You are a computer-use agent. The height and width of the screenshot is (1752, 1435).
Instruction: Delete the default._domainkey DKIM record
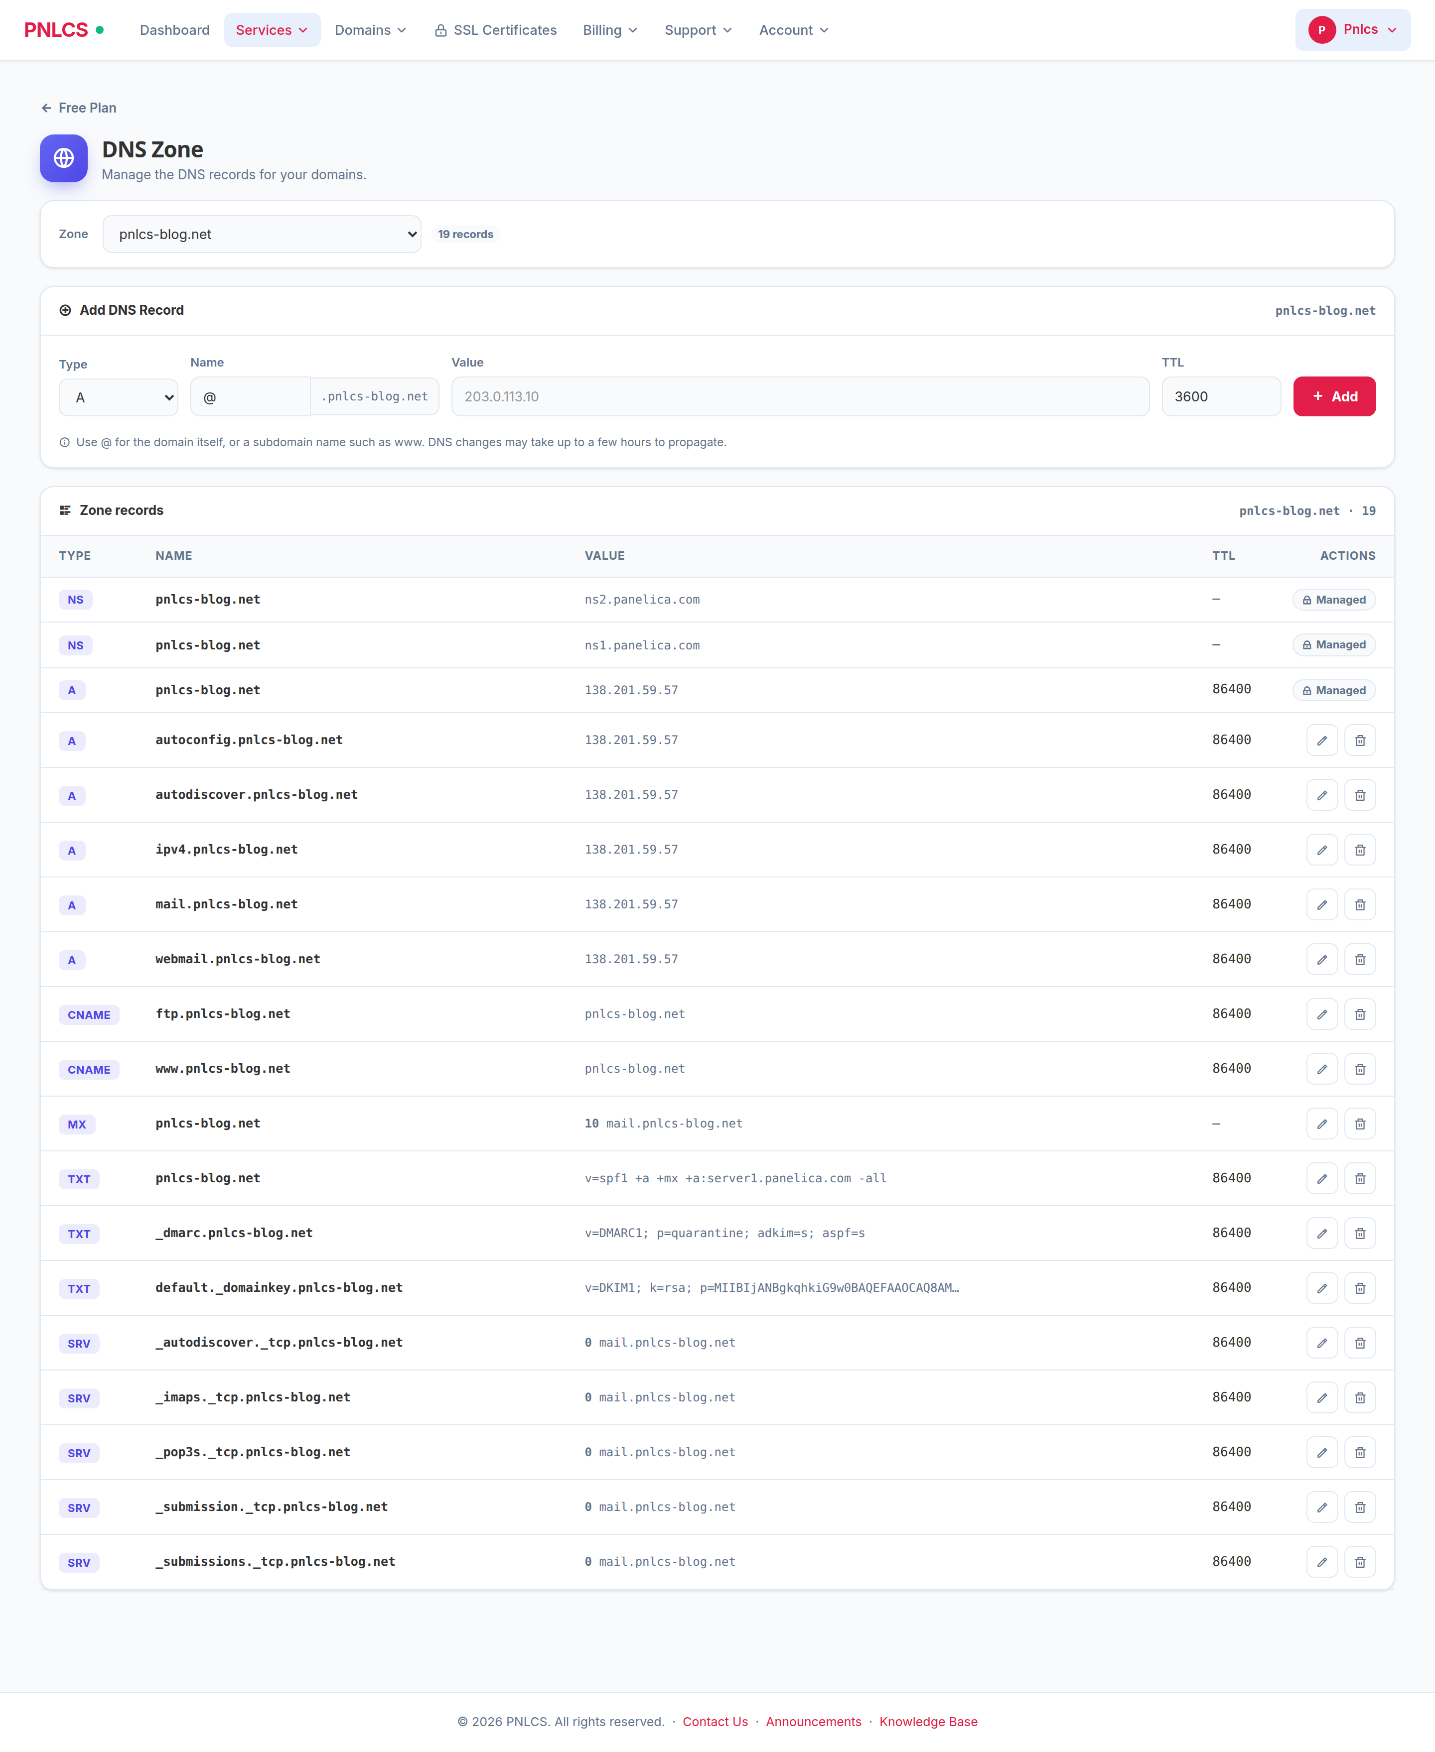(x=1360, y=1288)
